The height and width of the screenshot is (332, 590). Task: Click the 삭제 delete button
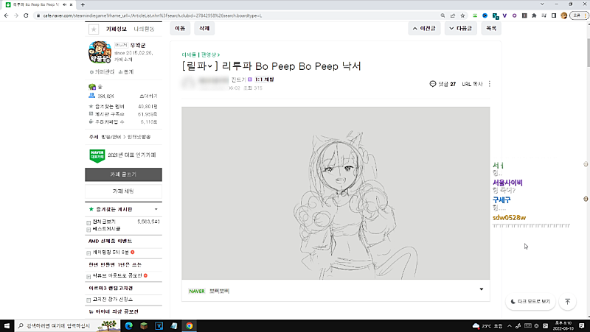point(204,28)
